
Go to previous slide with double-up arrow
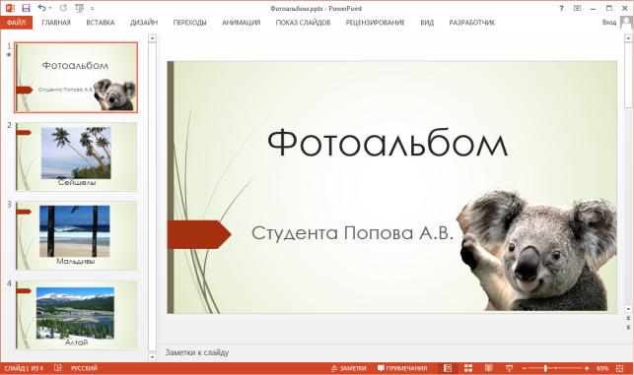[x=628, y=319]
